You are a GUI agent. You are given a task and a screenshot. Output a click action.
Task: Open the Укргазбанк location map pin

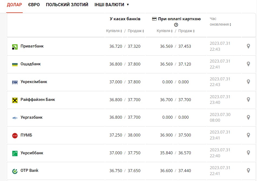coord(248,117)
